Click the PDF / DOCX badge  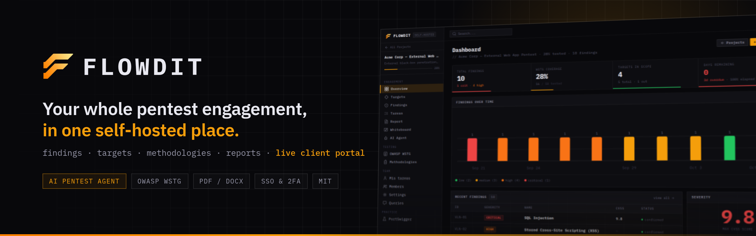[221, 181]
